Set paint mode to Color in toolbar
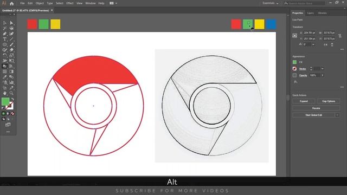 pos(3,113)
